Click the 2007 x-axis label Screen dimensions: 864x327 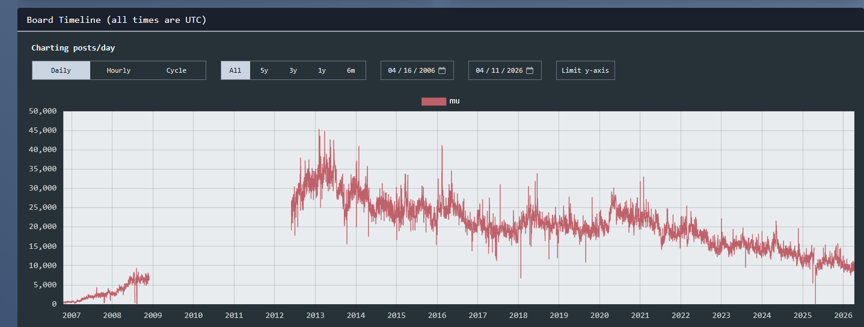[x=72, y=315]
